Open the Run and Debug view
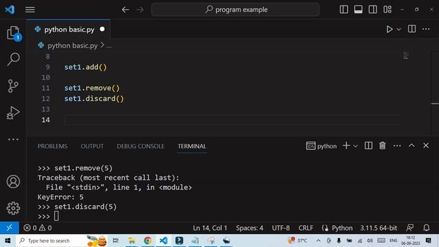The height and width of the screenshot is (247, 439). 13,113
